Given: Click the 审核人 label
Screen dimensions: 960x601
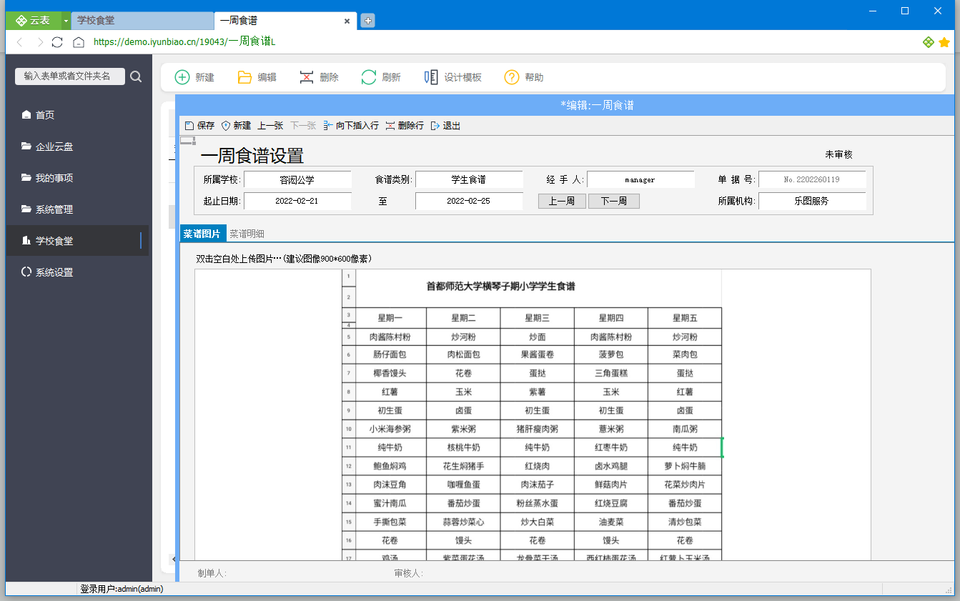Looking at the screenshot, I should click(x=409, y=573).
